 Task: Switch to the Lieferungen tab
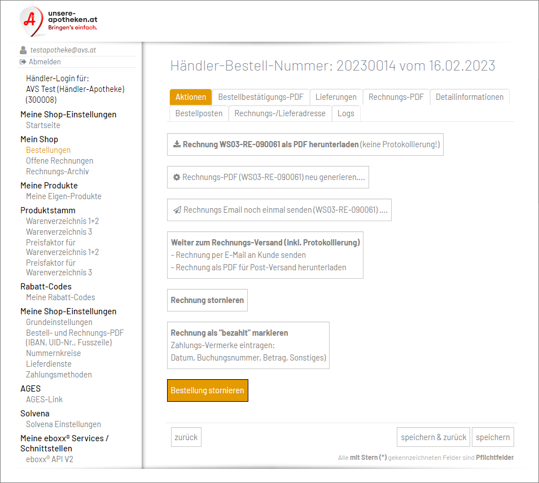click(x=336, y=97)
